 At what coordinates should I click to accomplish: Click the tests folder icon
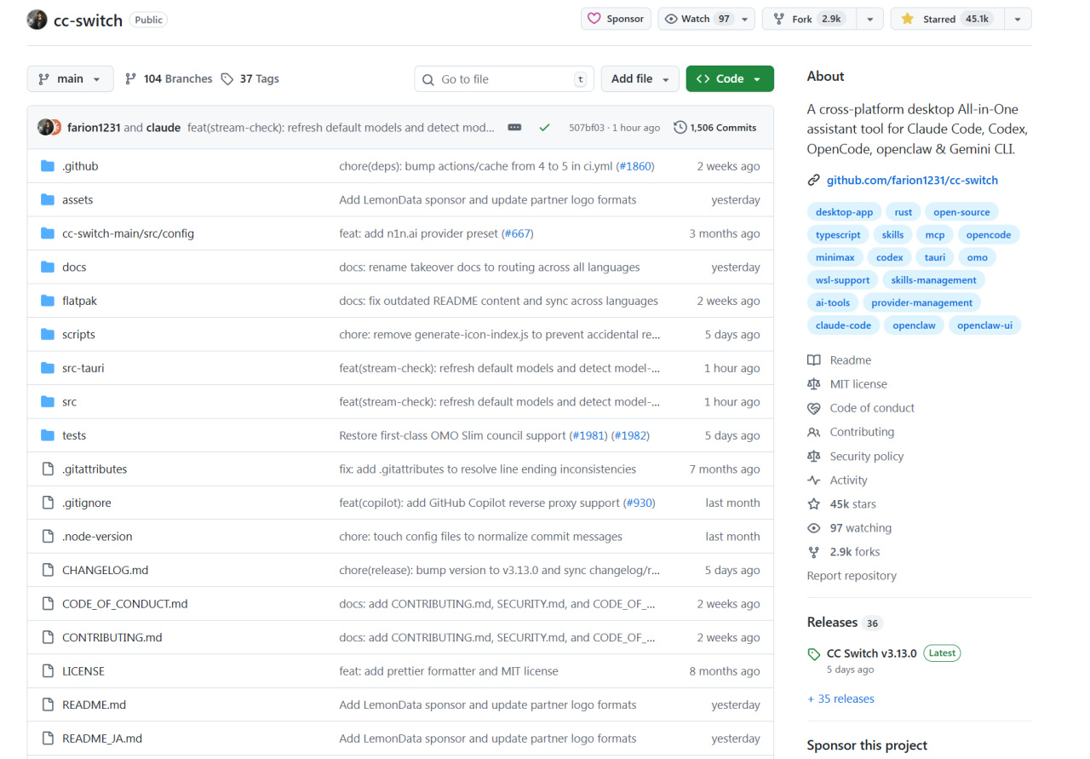48,435
